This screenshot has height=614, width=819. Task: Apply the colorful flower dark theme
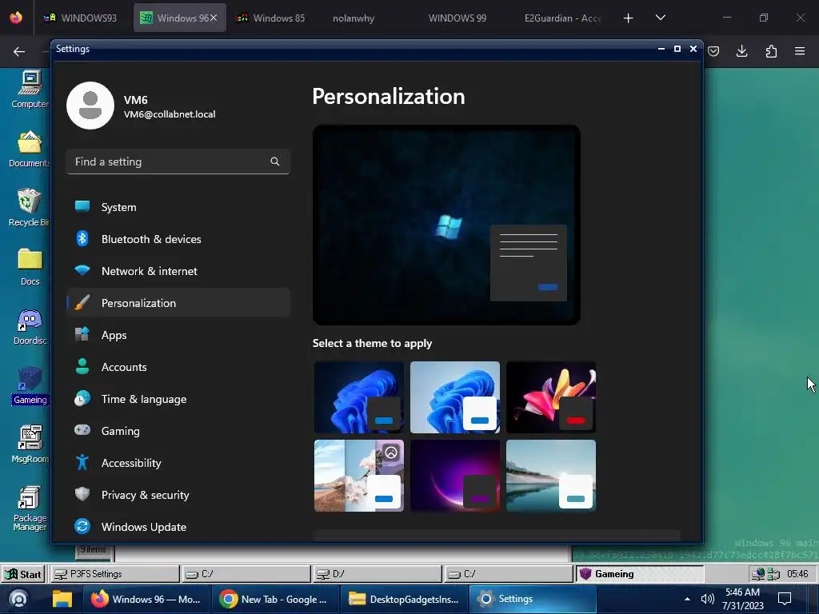click(551, 397)
